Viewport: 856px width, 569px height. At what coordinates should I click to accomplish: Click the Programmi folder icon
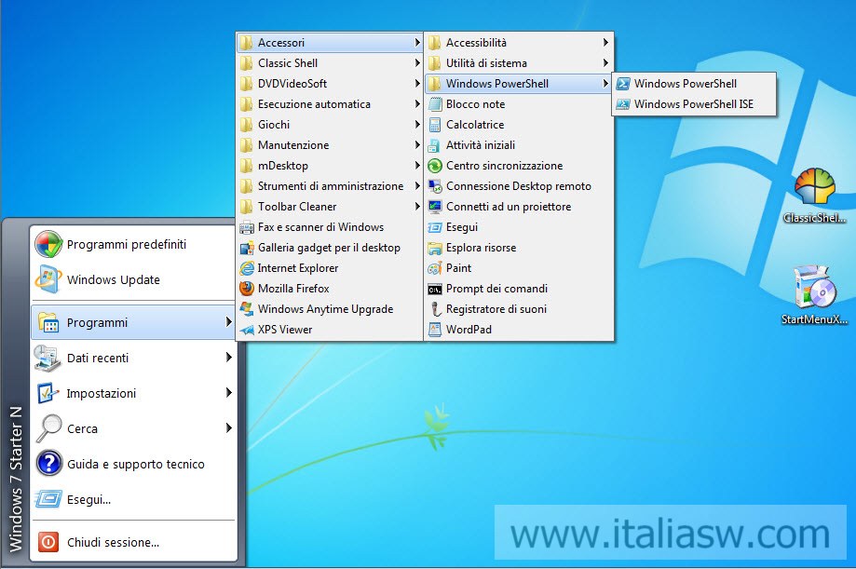48,323
